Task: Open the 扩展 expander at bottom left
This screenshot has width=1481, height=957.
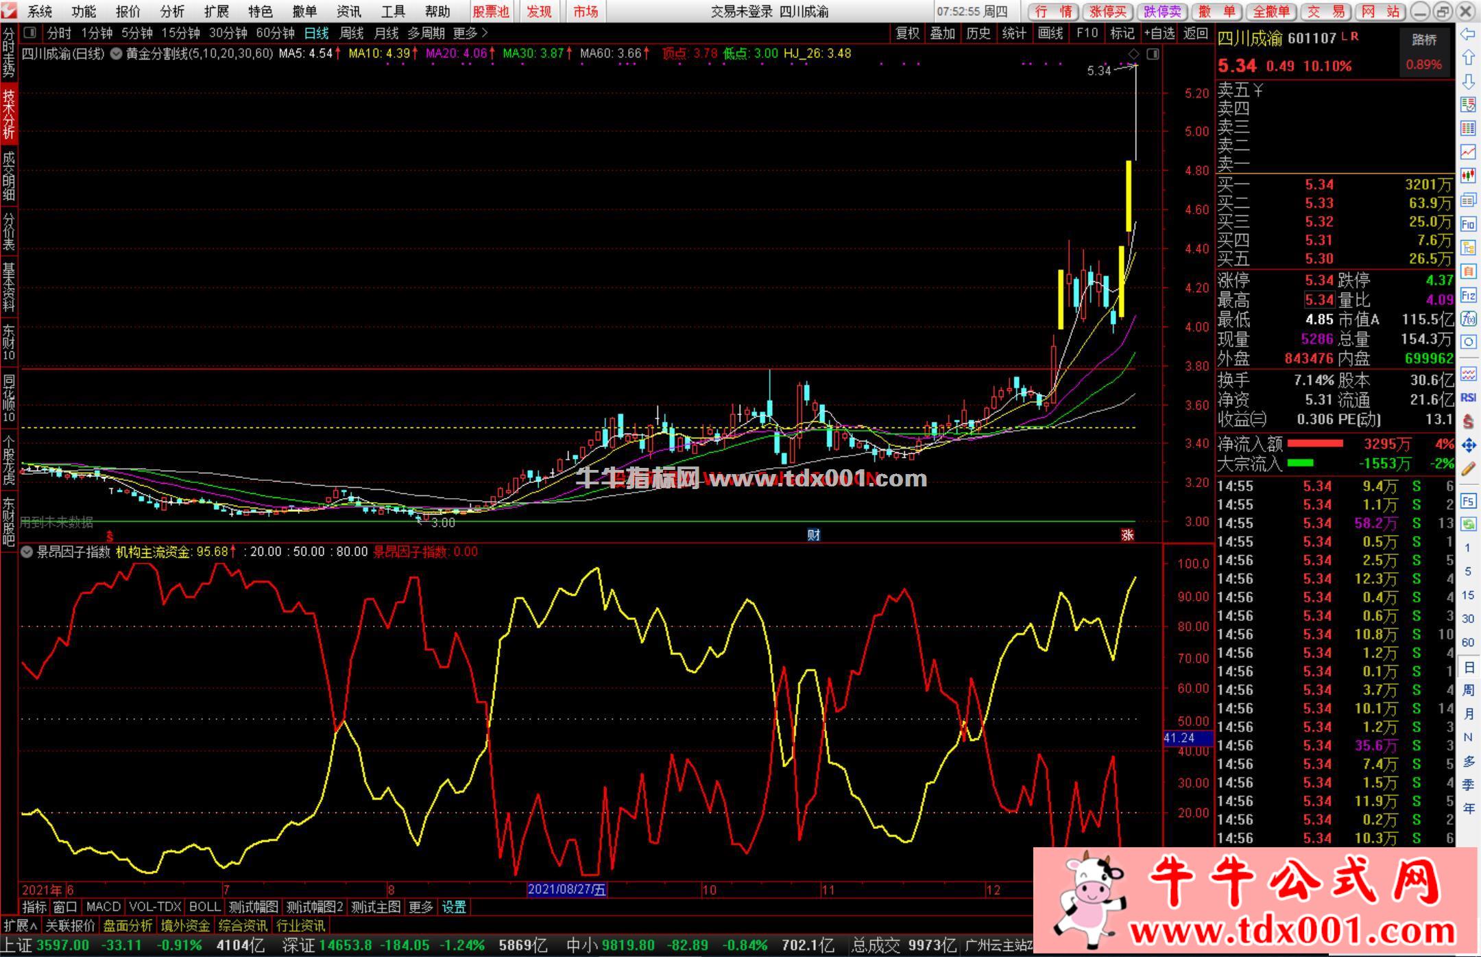Action: click(x=21, y=925)
